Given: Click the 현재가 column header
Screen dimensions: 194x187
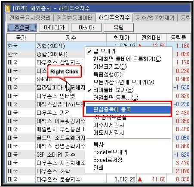Looking at the screenshot, I should 122,38.
